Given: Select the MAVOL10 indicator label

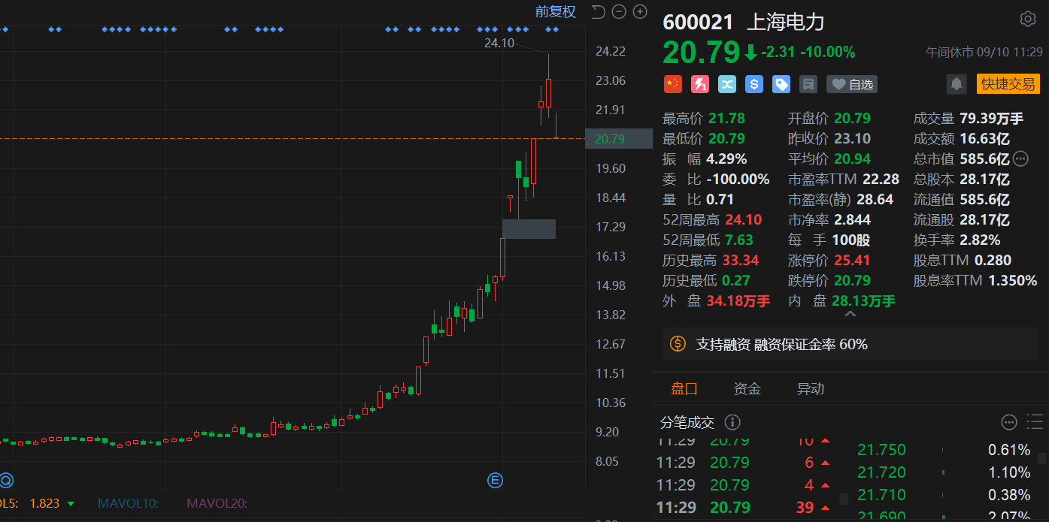Looking at the screenshot, I should [x=127, y=504].
